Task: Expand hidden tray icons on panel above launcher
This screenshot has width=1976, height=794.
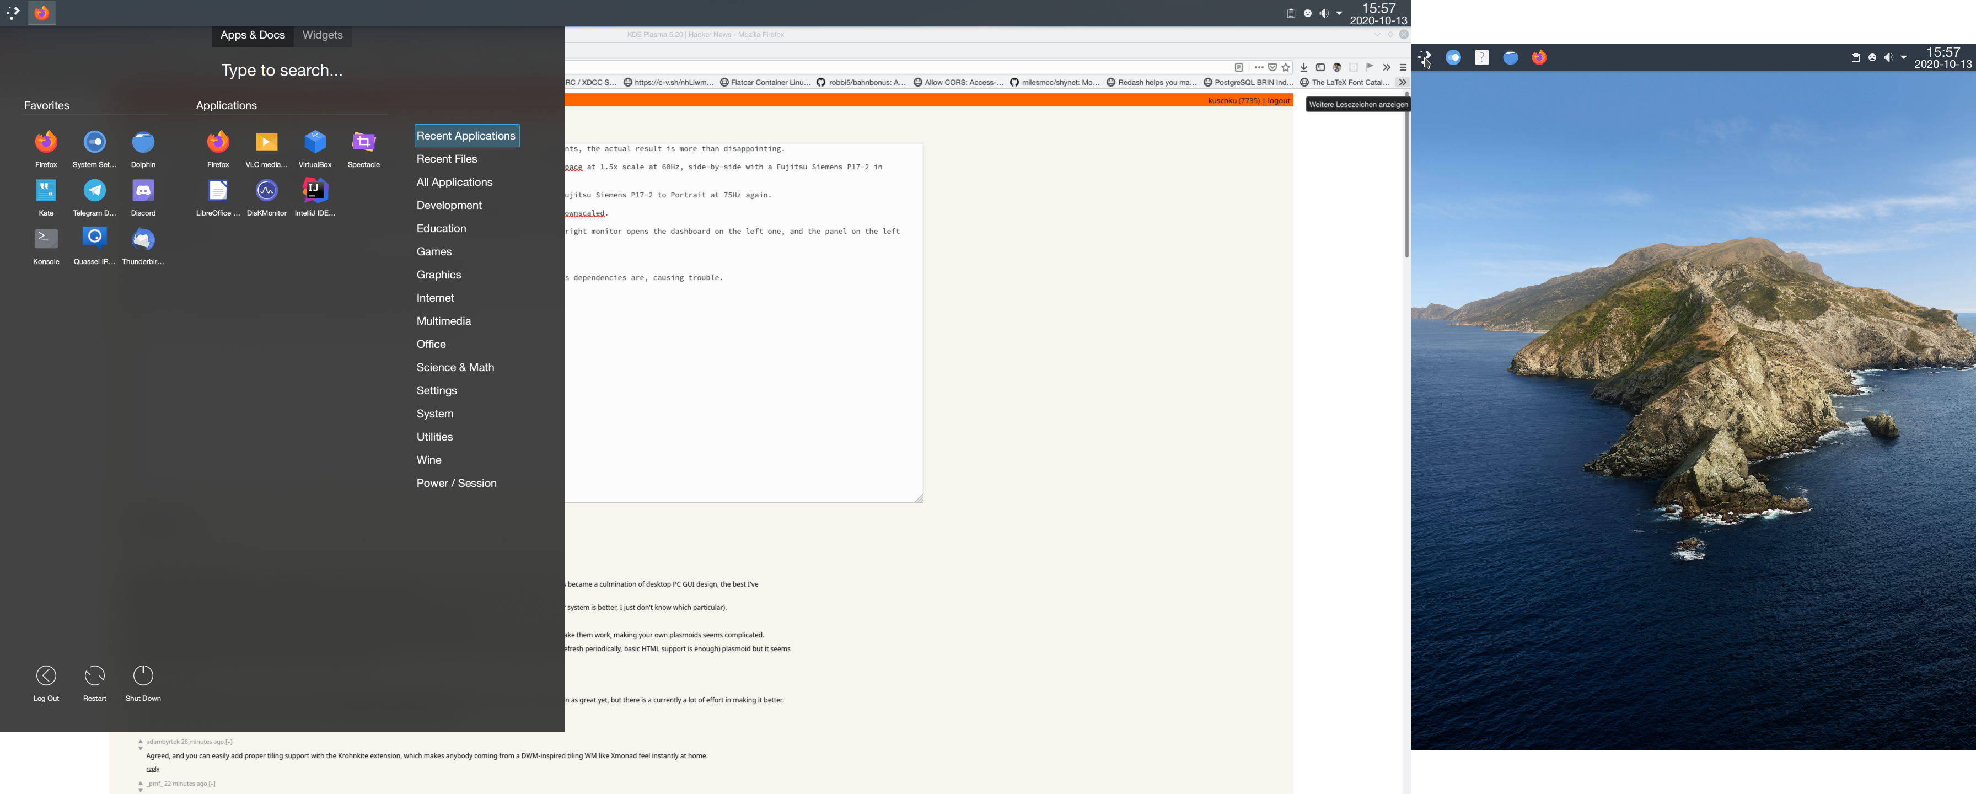Action: pyautogui.click(x=1339, y=14)
